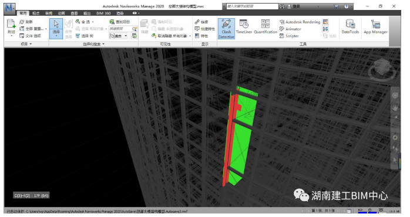The image size is (410, 217).
Task: Click the grid location label C(3)-4(2) : 17F
Action: click(x=31, y=195)
